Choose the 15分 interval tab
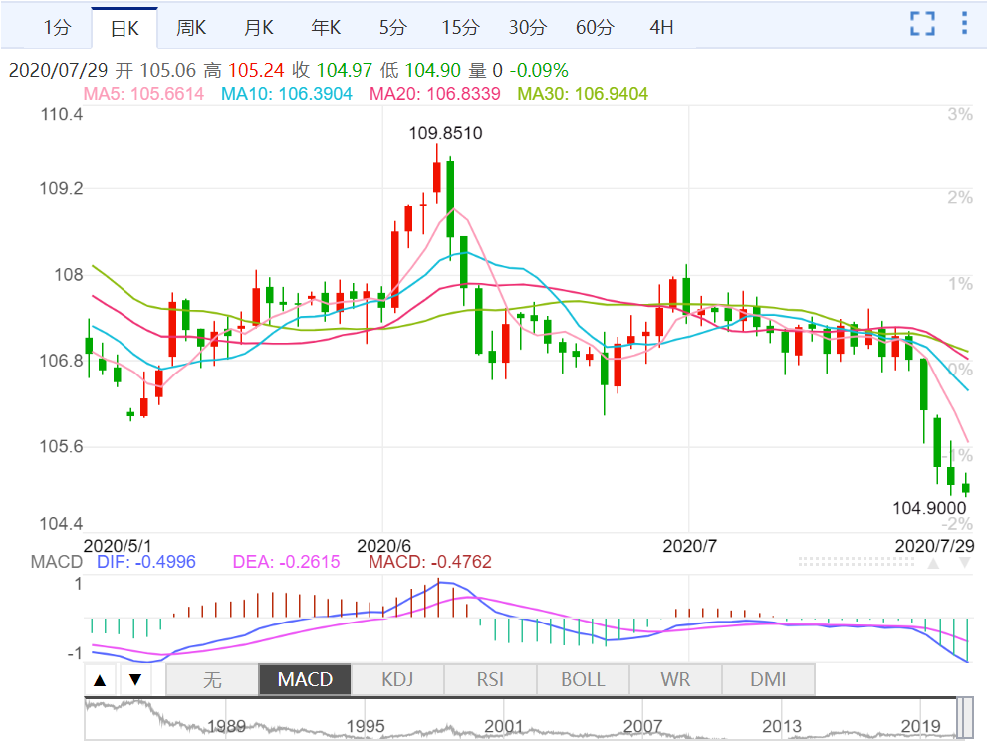Viewport: 988px width, 748px height. click(x=460, y=28)
